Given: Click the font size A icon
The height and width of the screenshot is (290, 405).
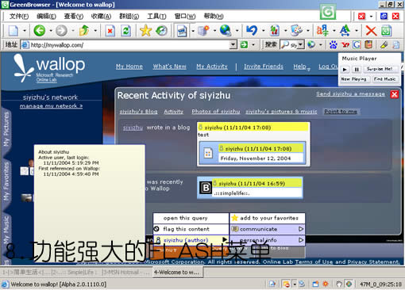Looking at the screenshot, I should [x=345, y=31].
